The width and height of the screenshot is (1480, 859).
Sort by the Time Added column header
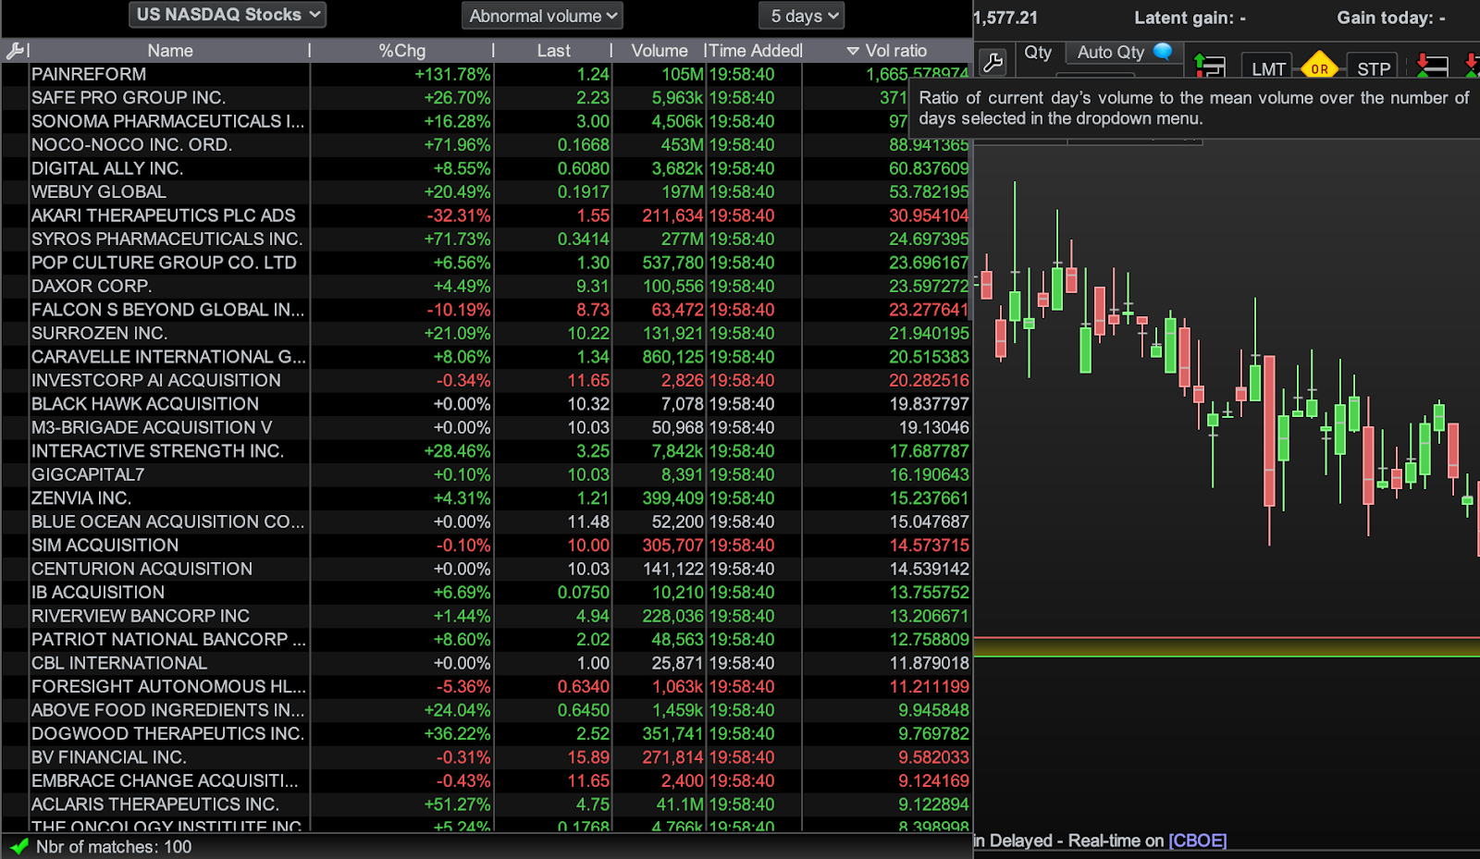tap(755, 51)
